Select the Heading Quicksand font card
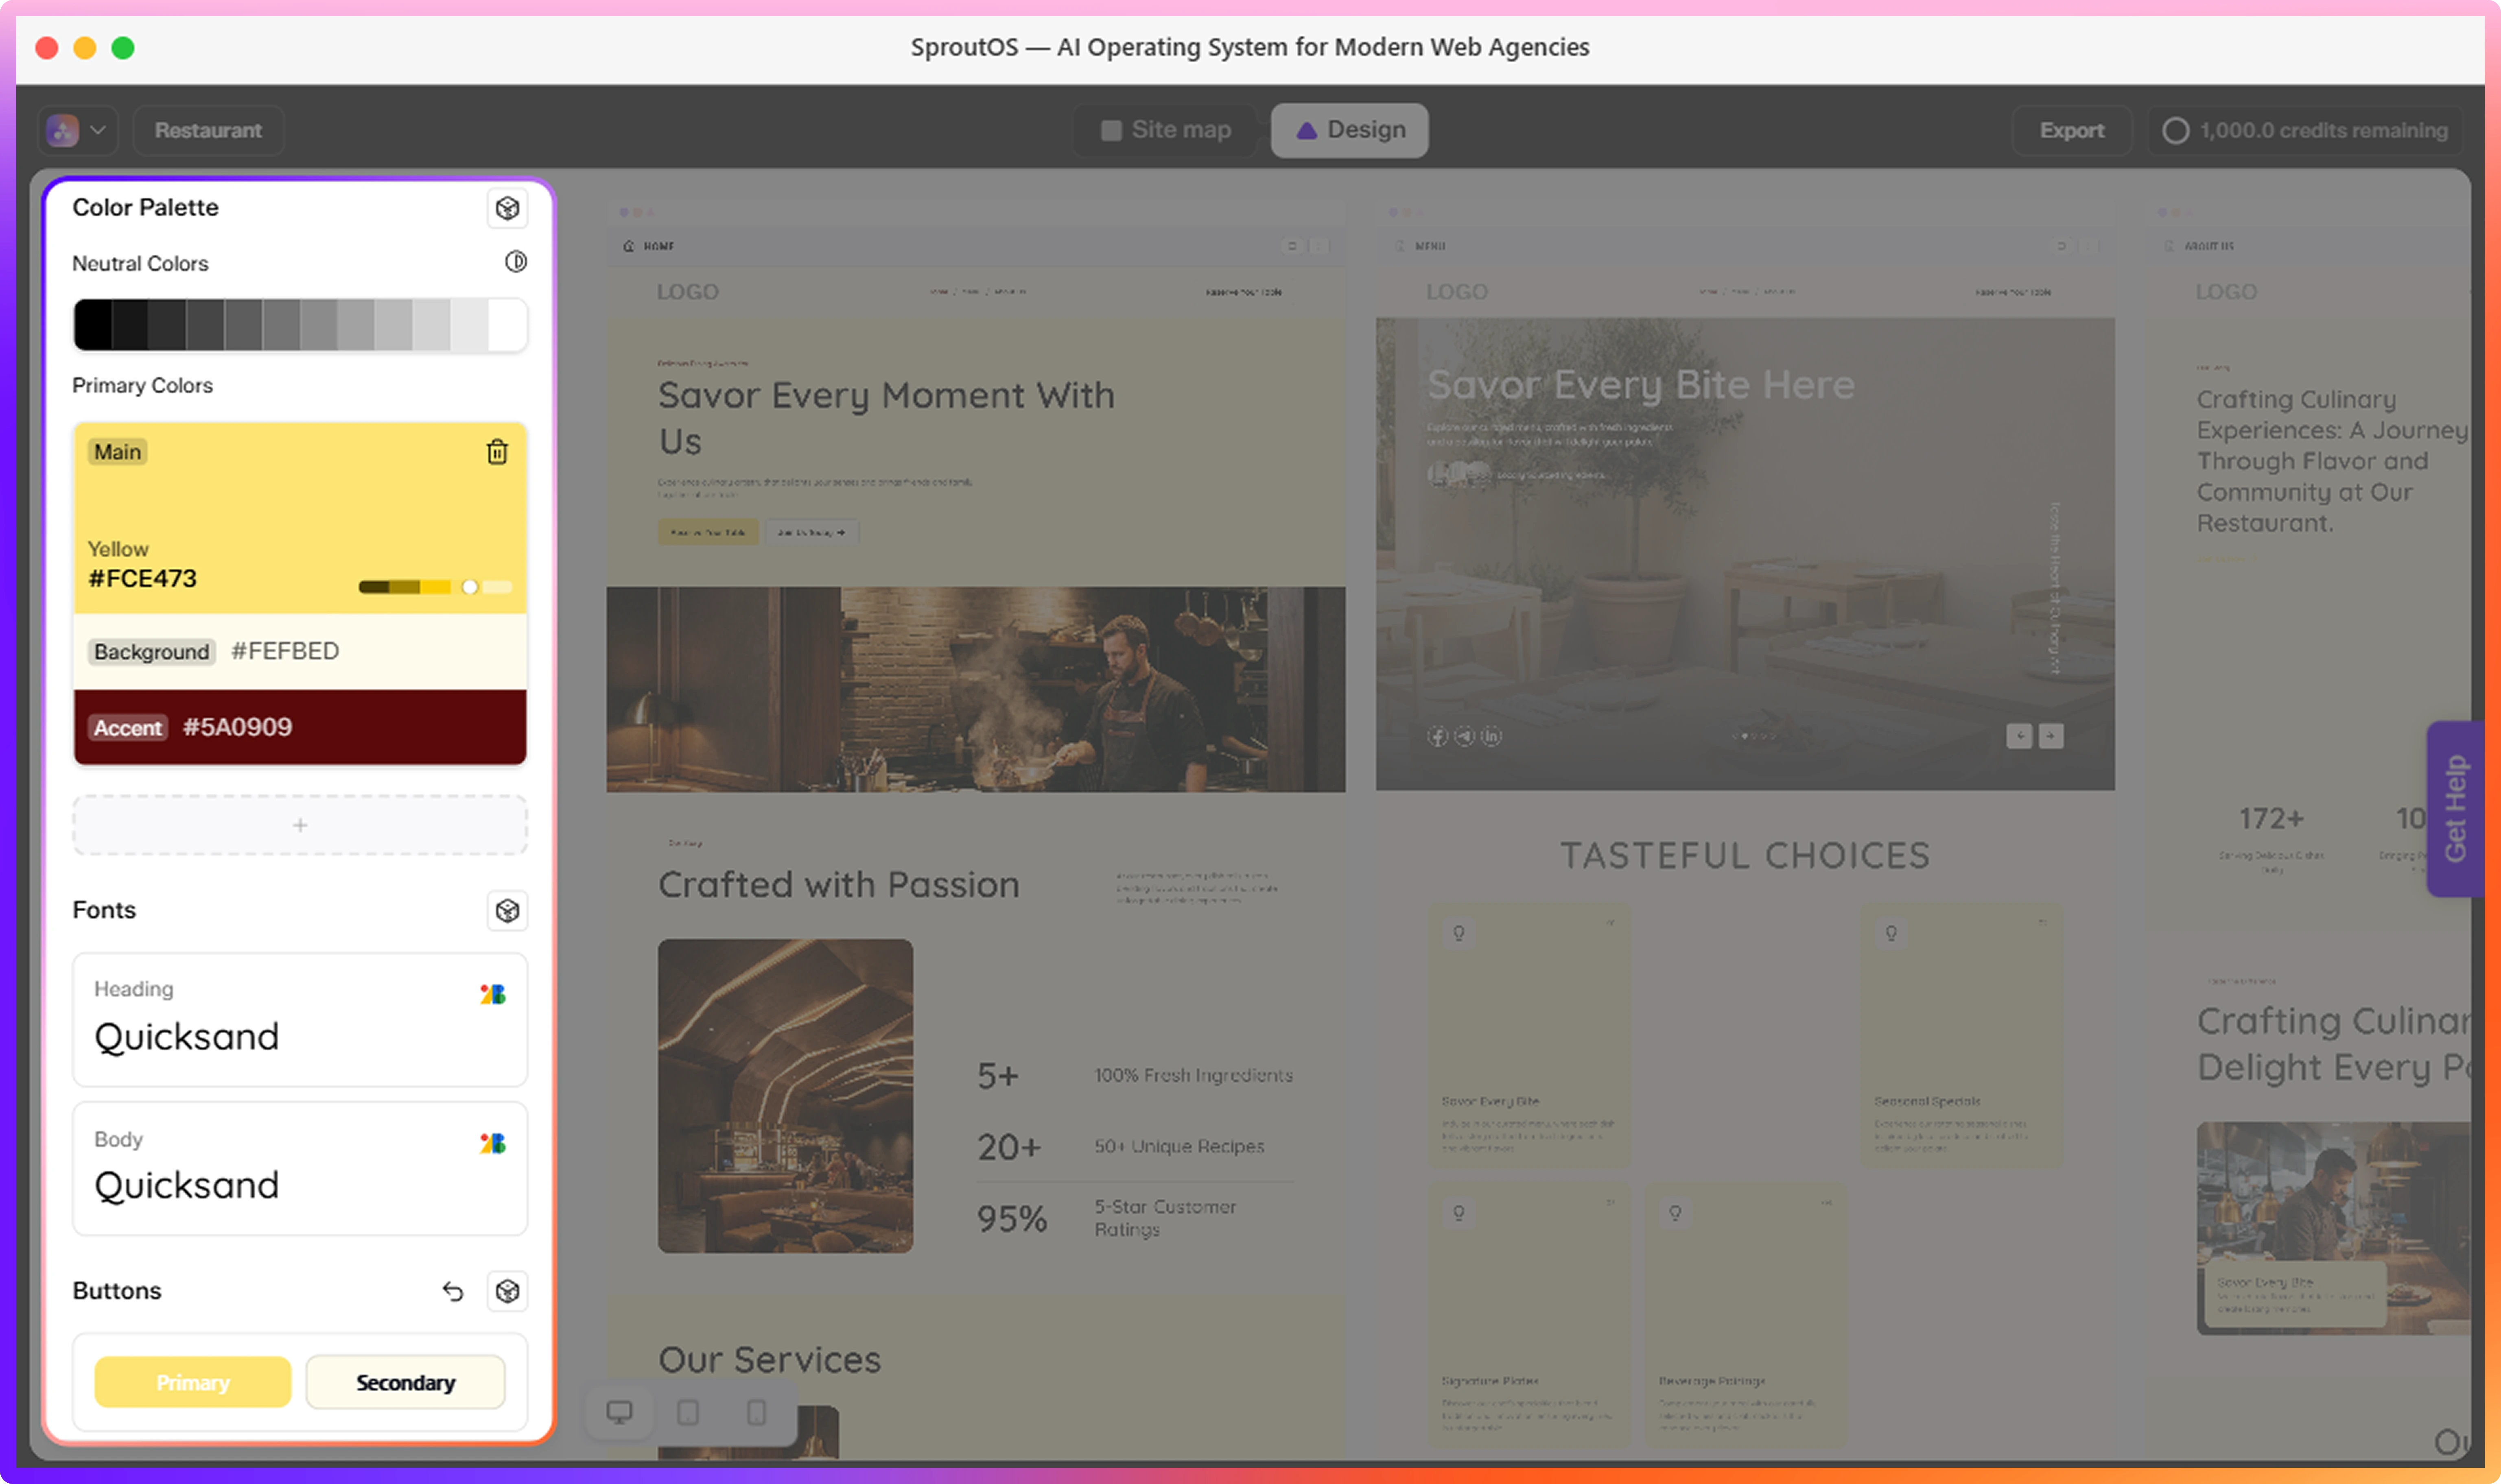Screen dimensions: 2501x1484 (300, 1019)
